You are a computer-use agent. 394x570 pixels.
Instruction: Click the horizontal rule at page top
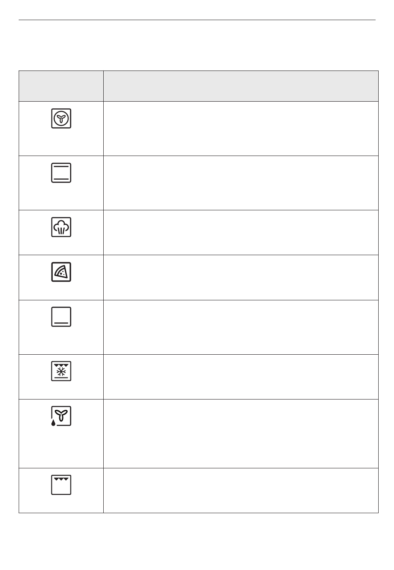197,19
